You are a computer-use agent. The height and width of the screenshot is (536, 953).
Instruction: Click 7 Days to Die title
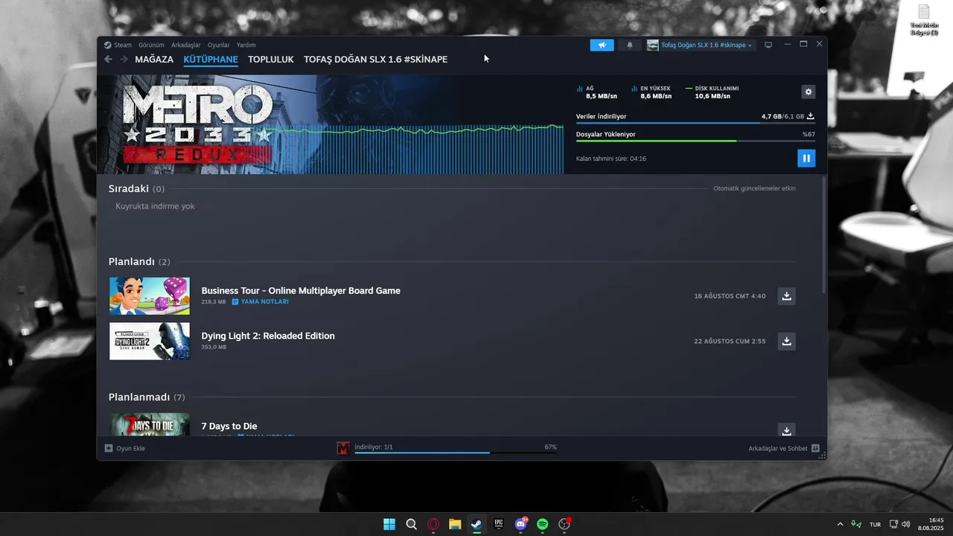pos(229,427)
